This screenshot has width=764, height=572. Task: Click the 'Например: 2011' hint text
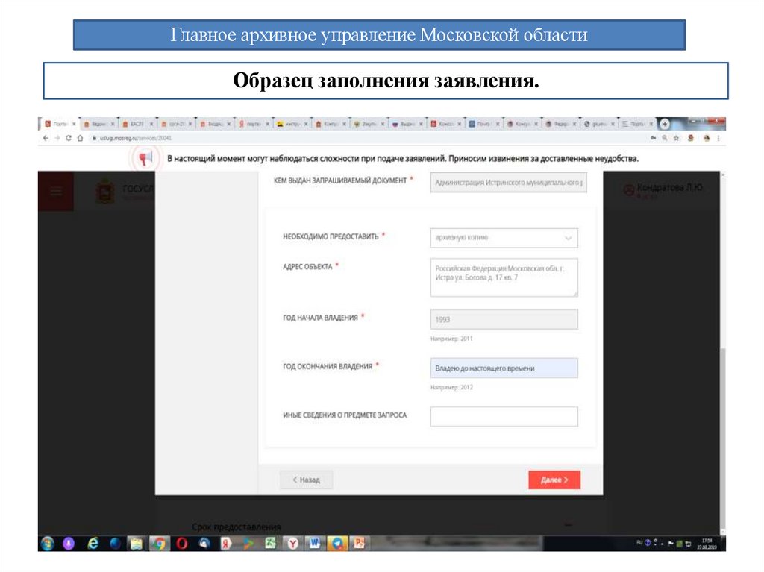[x=451, y=339]
